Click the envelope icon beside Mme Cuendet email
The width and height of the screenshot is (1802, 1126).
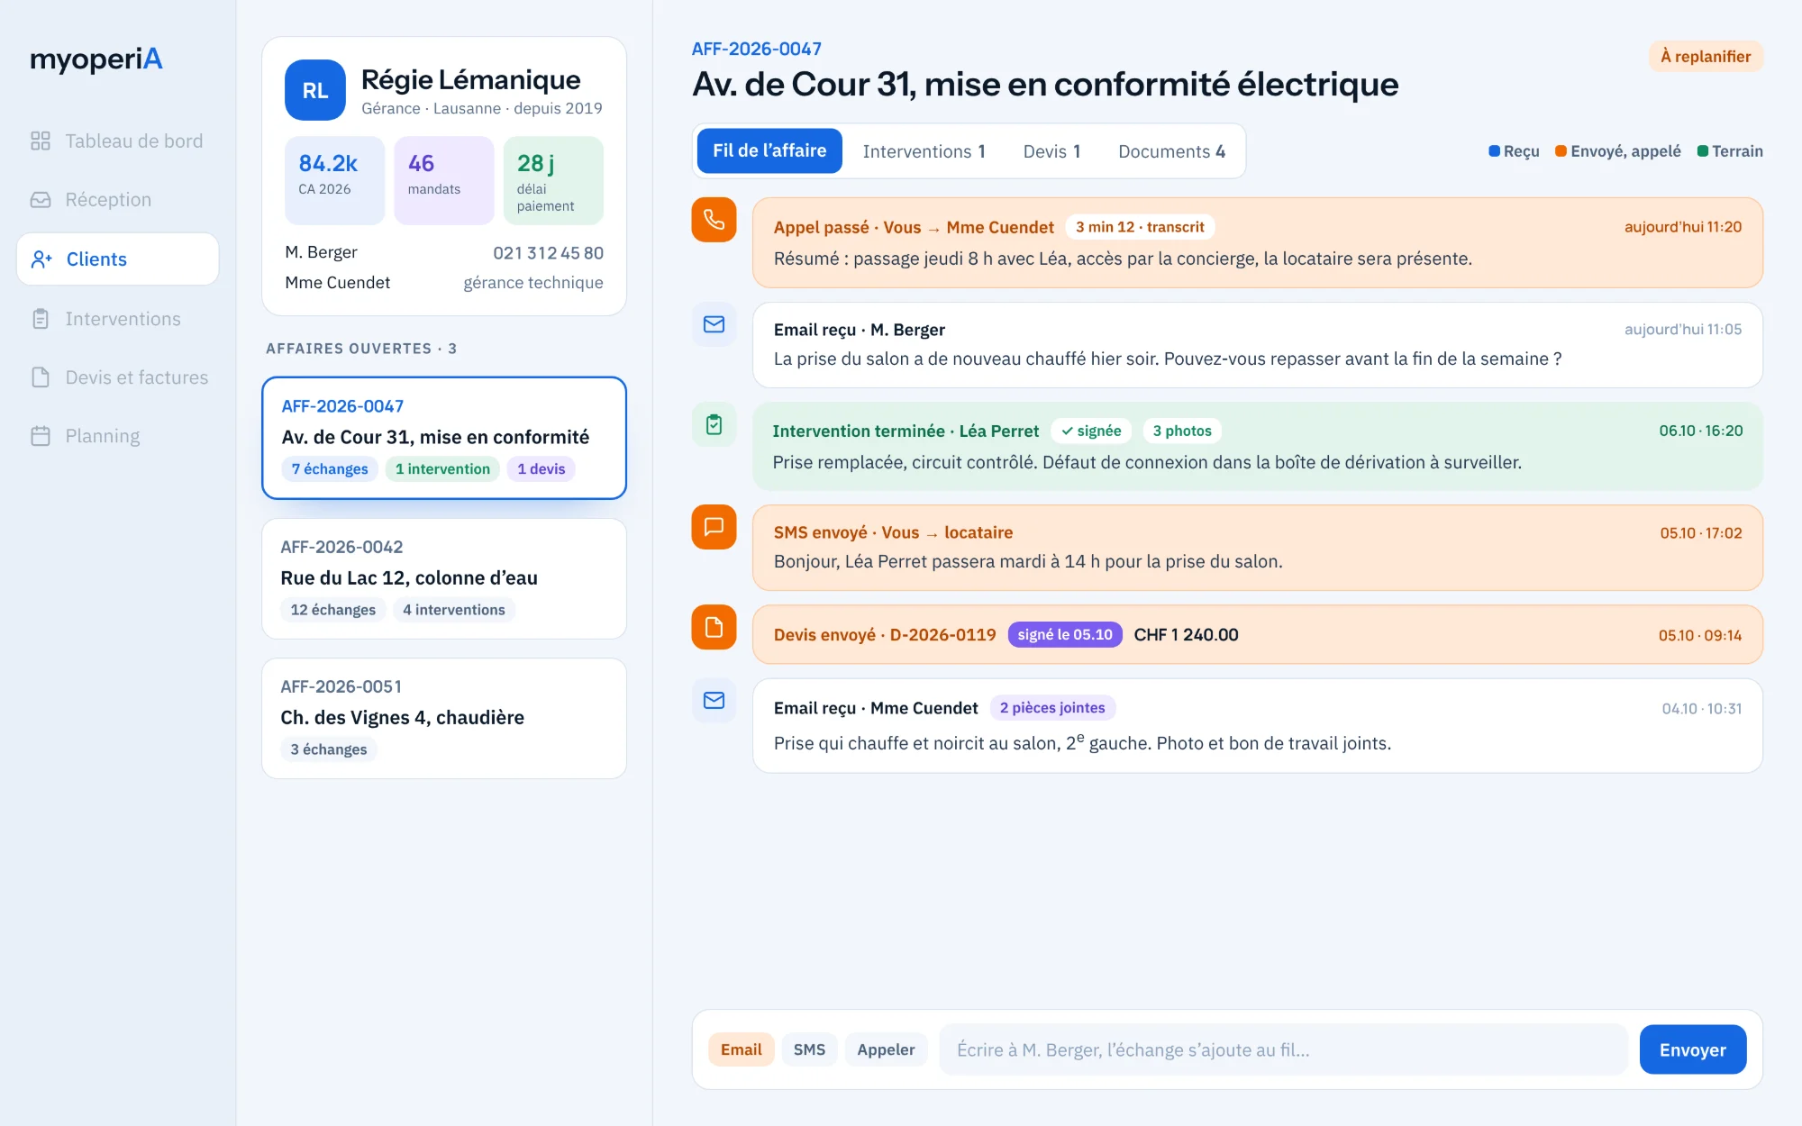pos(714,701)
